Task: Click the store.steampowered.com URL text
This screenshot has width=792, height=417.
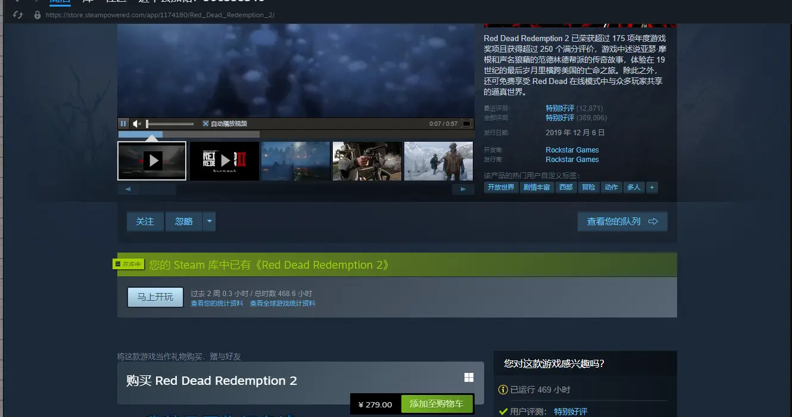Action: pyautogui.click(x=160, y=15)
